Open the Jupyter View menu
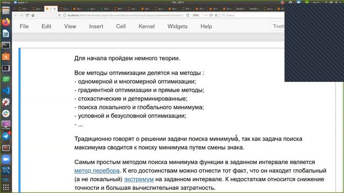This screenshot has width=344, height=193. point(70,26)
